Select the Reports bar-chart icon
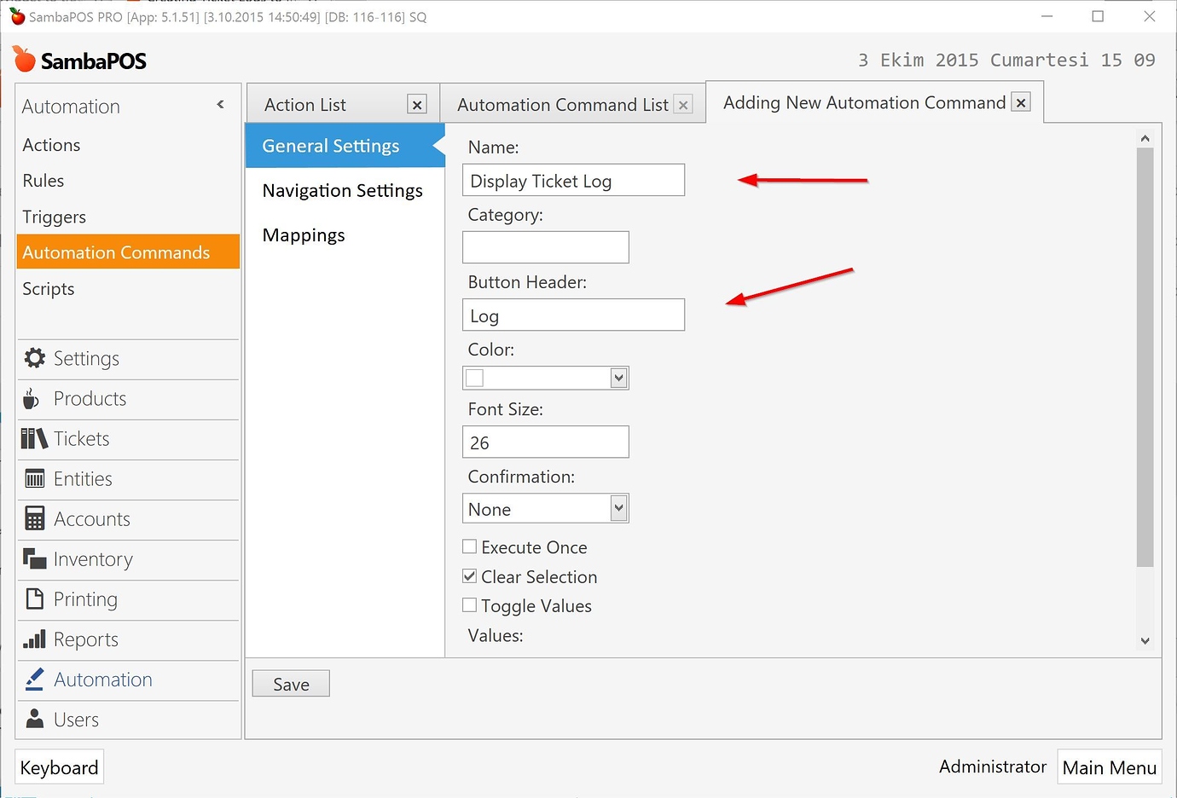Screen dimensions: 1177x798 point(34,639)
